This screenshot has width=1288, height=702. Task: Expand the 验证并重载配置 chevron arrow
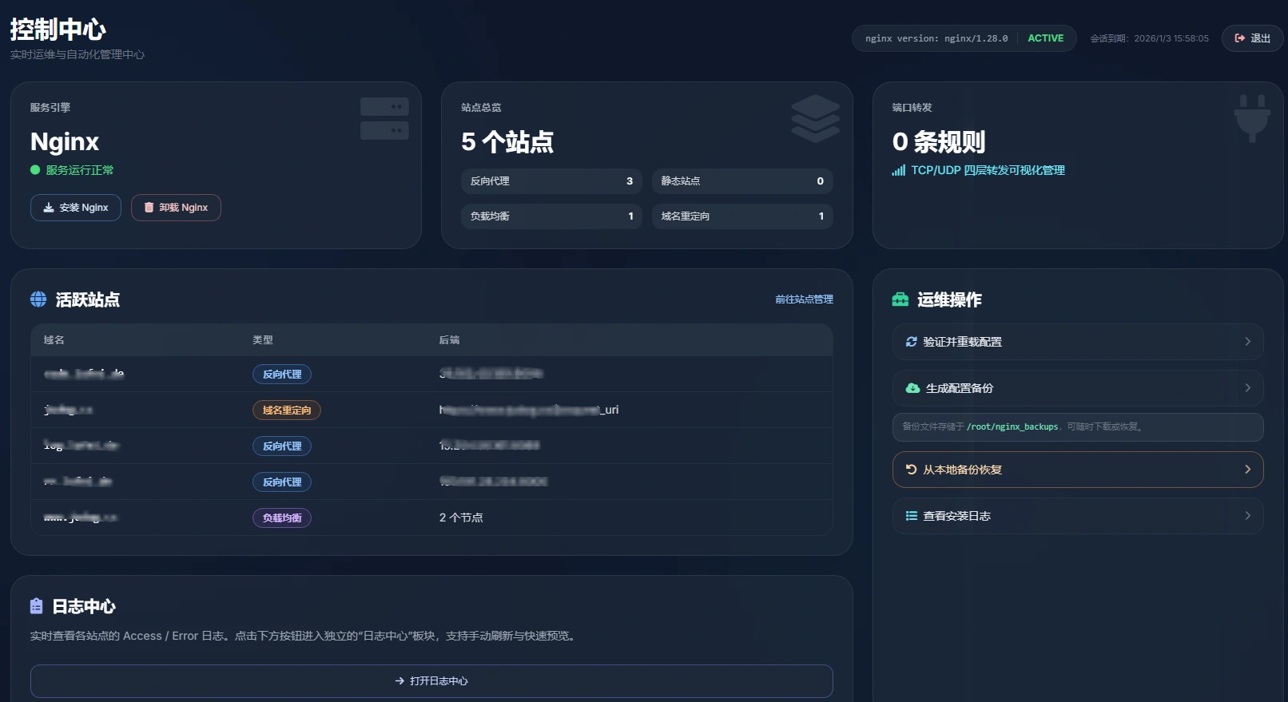point(1247,342)
